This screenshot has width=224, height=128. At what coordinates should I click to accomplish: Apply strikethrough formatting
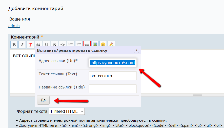[x=54, y=45]
